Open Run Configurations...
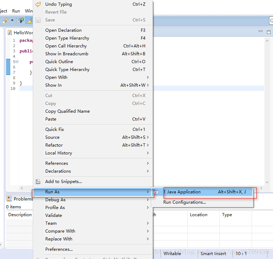The height and width of the screenshot is (259, 273). coord(202,202)
